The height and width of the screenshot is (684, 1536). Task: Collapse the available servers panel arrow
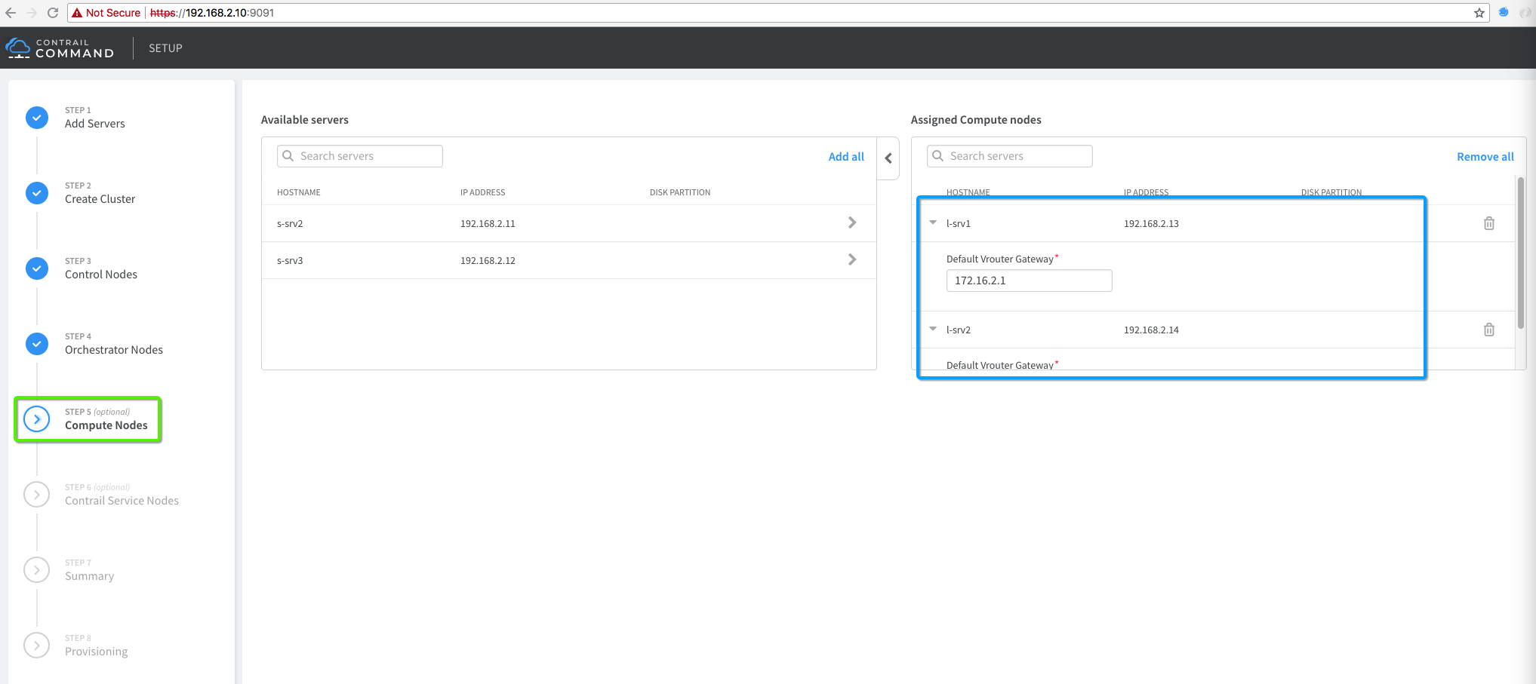coord(888,158)
